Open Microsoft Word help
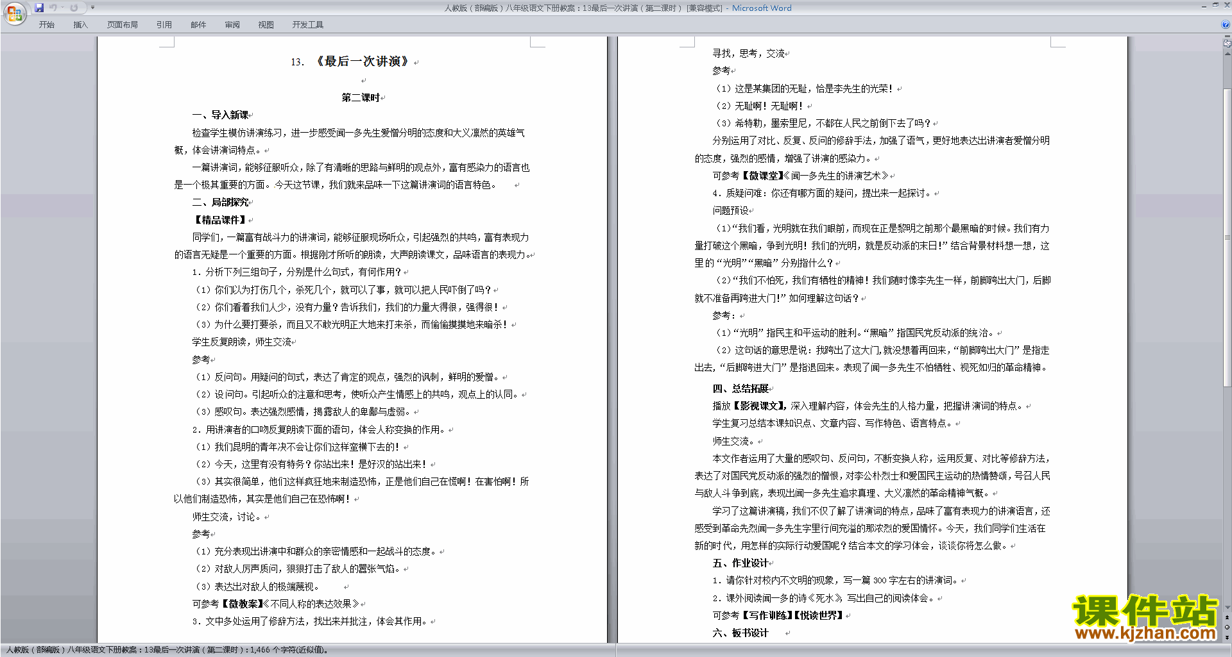The height and width of the screenshot is (657, 1232). (x=1226, y=24)
